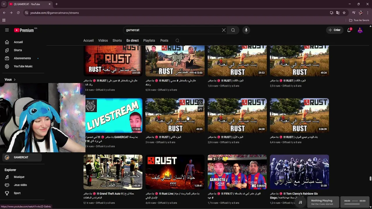View site information icon in the address bar
Screen dimensions: 372x209
(26, 13)
